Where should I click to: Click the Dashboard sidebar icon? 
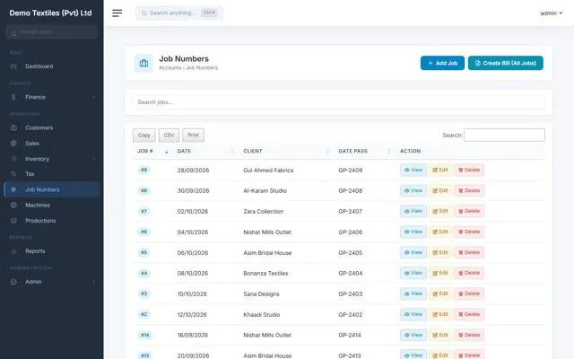click(x=13, y=66)
